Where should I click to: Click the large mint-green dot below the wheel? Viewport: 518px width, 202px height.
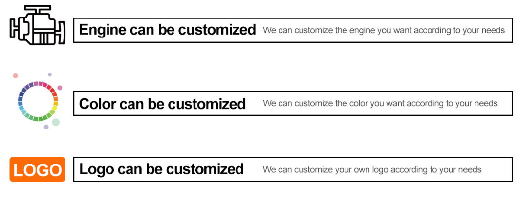tap(56, 122)
